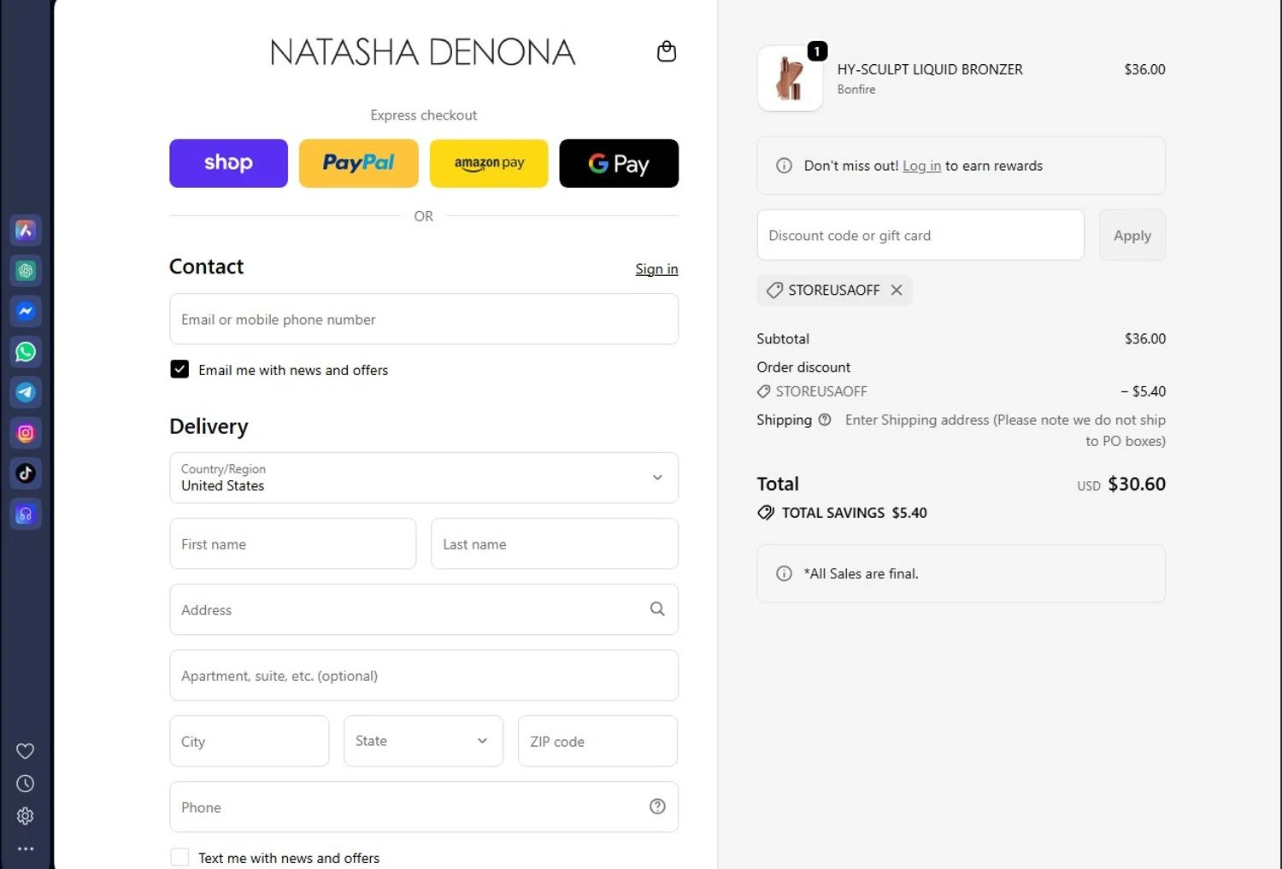
Task: Focus the Address field
Action: 424,609
